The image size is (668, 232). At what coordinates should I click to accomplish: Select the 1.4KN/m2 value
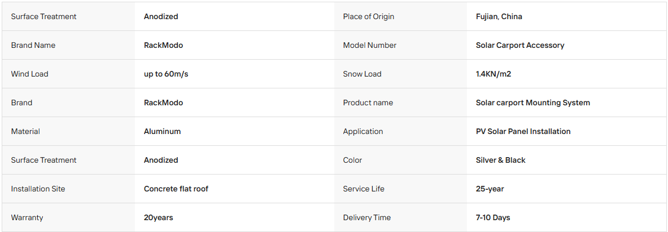(x=494, y=74)
